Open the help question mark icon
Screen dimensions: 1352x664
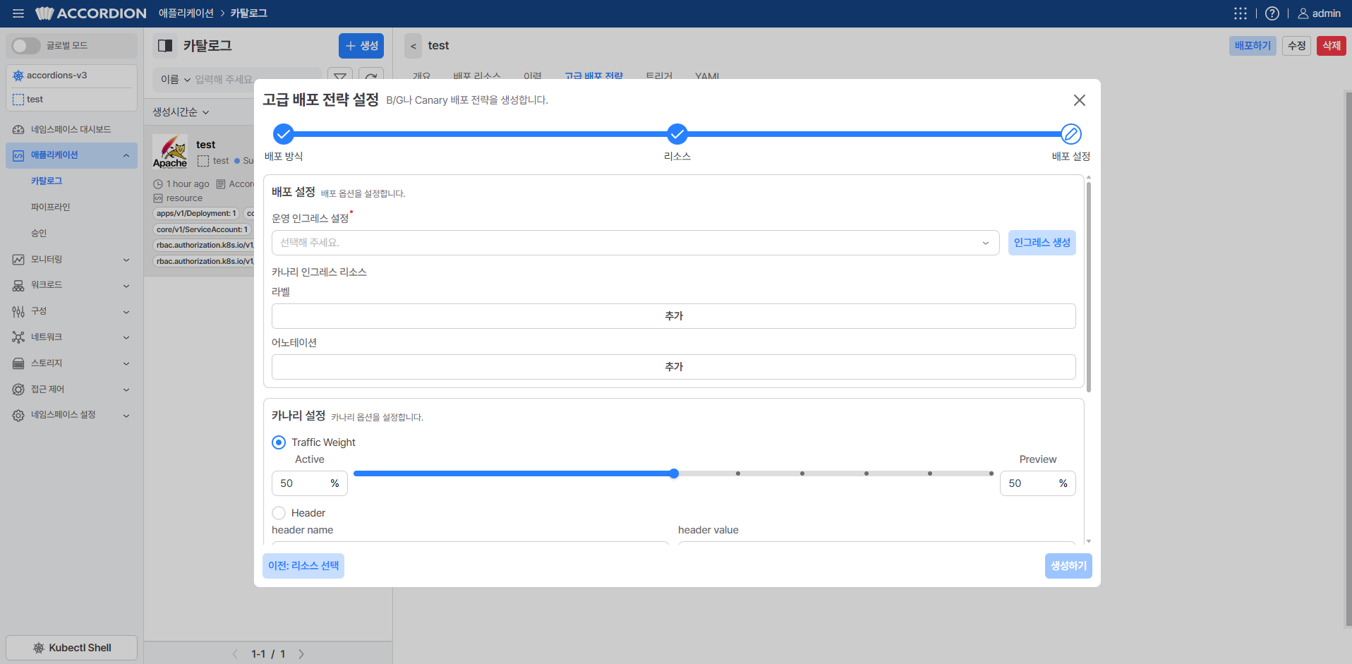click(1272, 13)
